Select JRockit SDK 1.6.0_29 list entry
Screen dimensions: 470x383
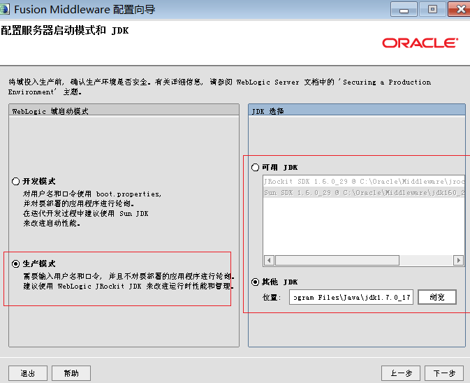(364, 182)
